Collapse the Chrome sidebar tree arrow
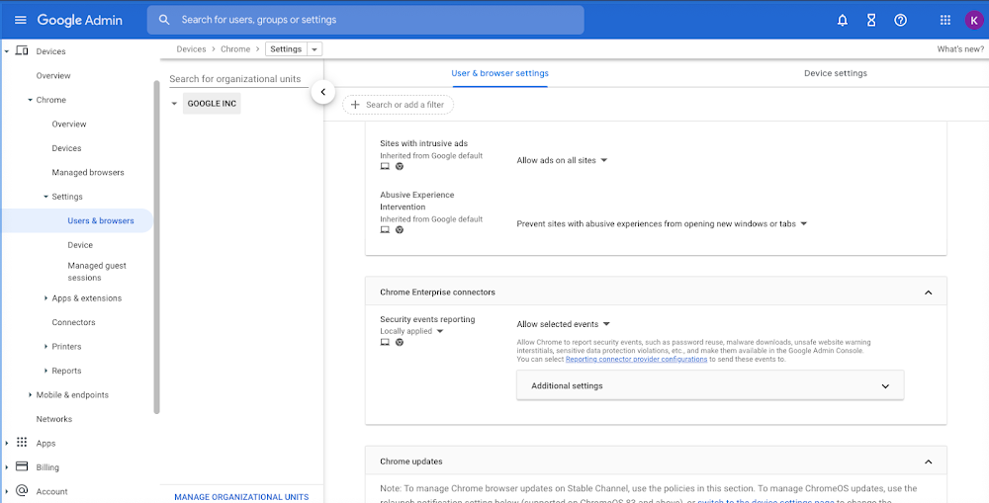Viewport: 989px width, 503px height. (x=30, y=100)
